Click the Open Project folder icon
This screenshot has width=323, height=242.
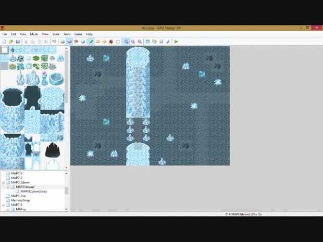(11, 42)
